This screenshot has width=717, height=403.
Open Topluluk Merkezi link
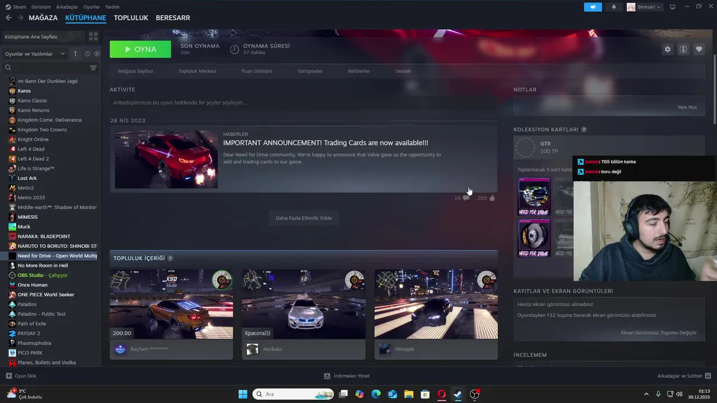point(197,71)
